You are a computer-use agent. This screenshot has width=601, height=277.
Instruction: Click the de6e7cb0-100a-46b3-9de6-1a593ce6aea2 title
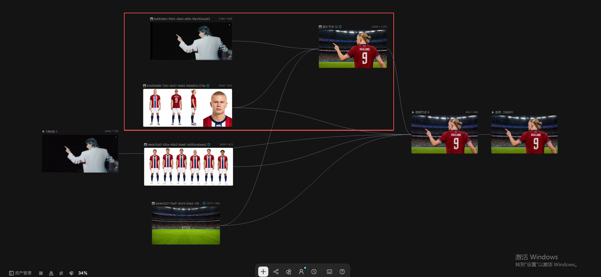[x=177, y=145]
